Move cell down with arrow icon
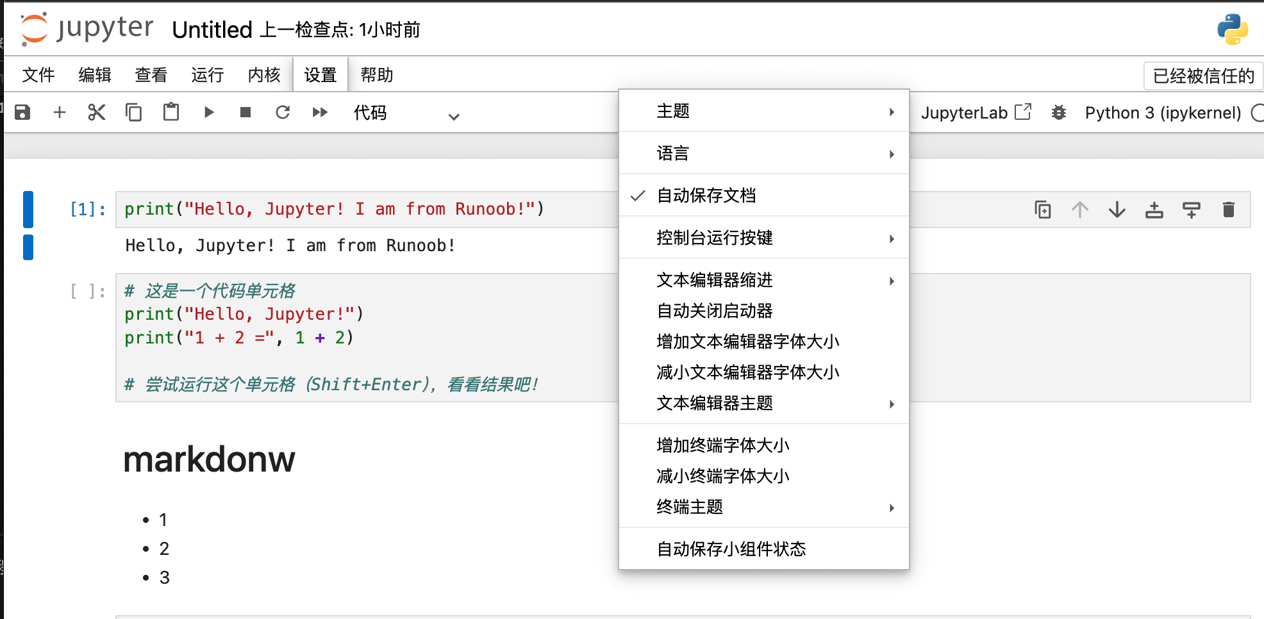The width and height of the screenshot is (1264, 619). (x=1117, y=210)
